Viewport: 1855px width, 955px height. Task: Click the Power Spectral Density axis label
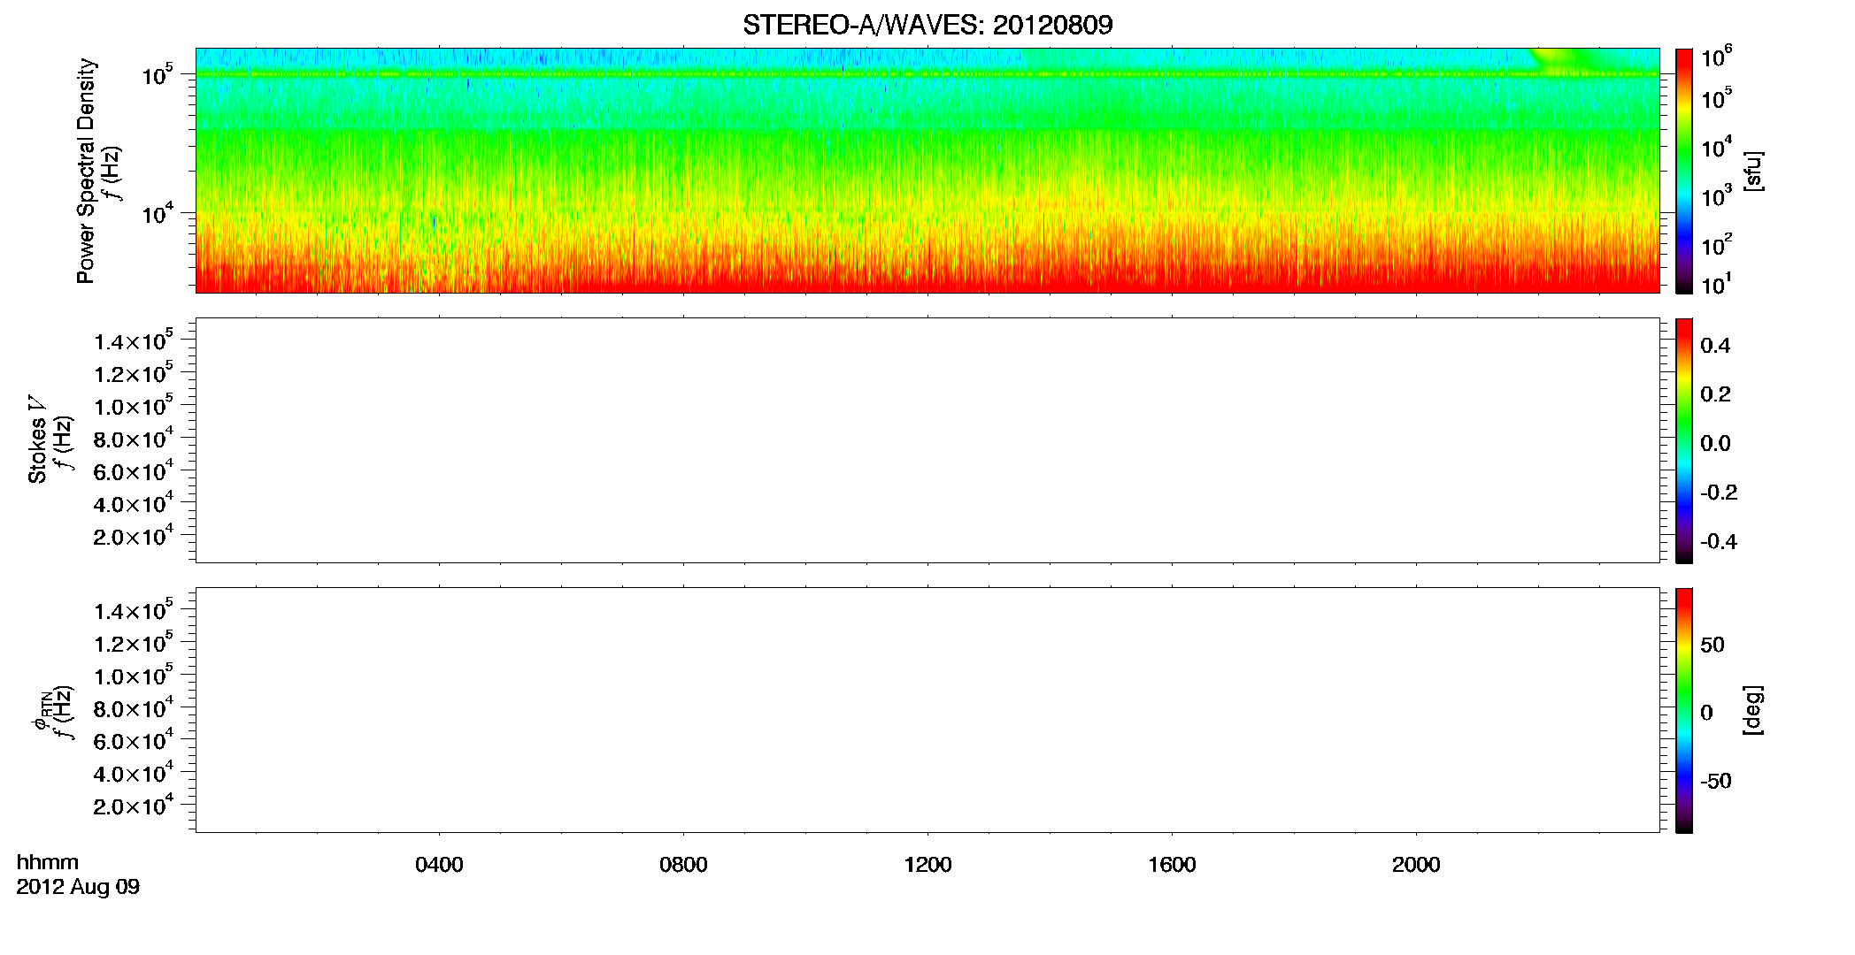tap(86, 171)
